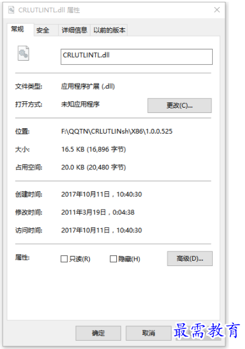The height and width of the screenshot is (349, 245).
Task: Click the 未知应用程序 text
Action: click(x=80, y=104)
